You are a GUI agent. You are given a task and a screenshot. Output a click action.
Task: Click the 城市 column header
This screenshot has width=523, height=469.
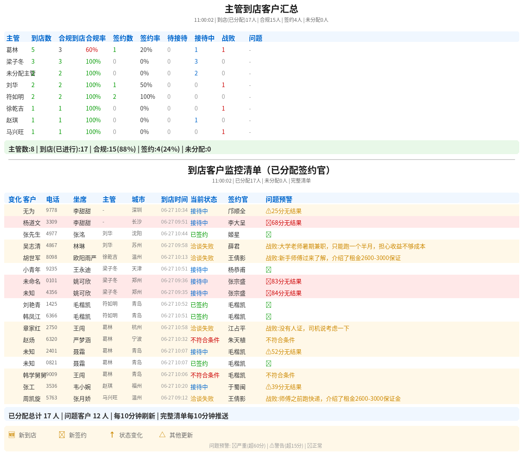tap(138, 199)
